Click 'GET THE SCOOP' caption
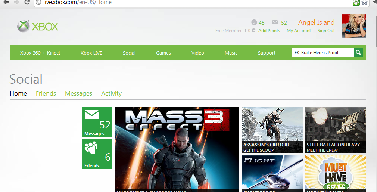 (258, 150)
